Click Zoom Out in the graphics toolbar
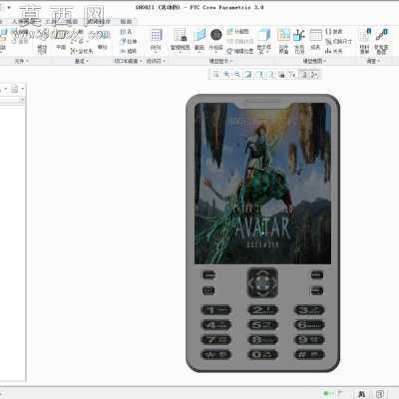399x399 pixels. tap(237, 75)
